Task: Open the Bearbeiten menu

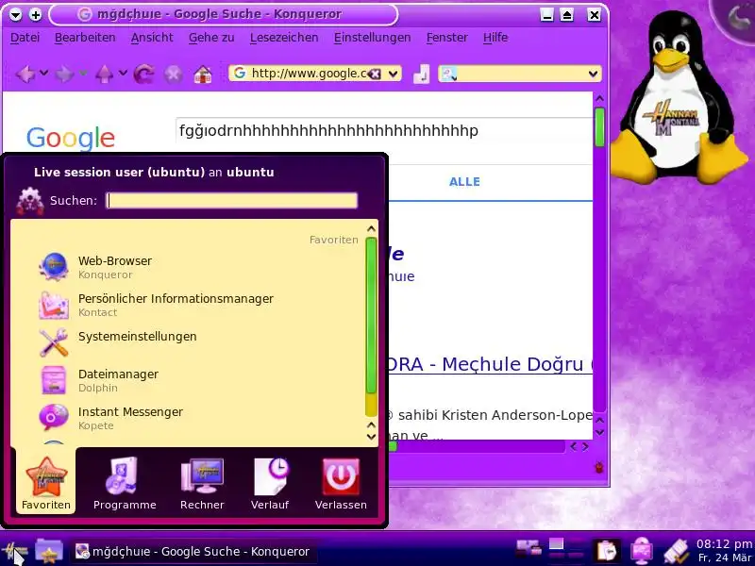Action: tap(85, 38)
